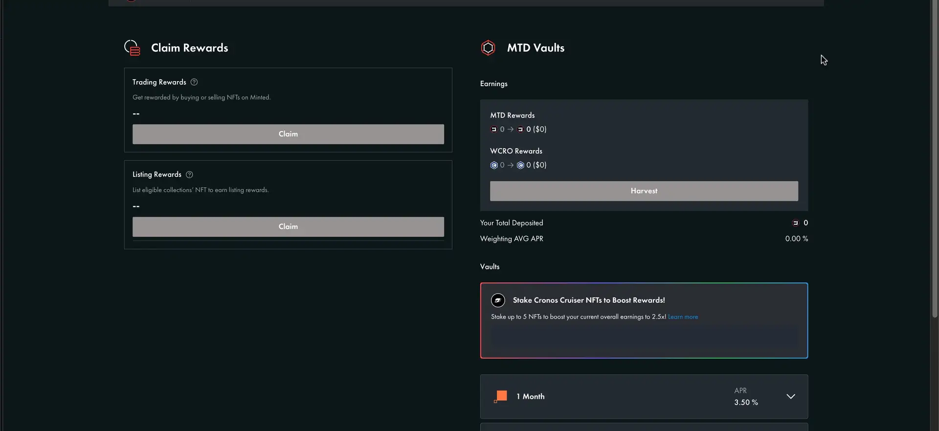Click the first WCRO token icon under WCRO Rewards
Screen dimensions: 939x431
click(x=494, y=165)
